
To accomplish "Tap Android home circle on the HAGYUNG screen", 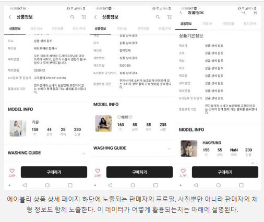I will 219,185.
